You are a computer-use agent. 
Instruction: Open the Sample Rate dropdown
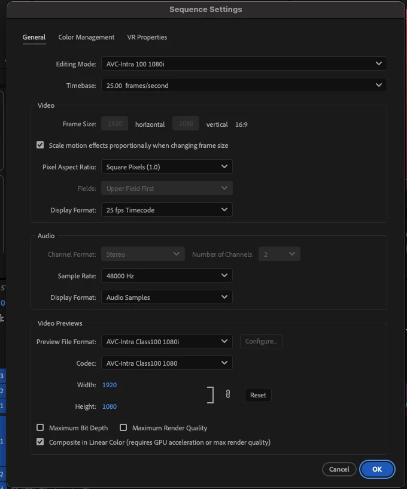click(x=167, y=275)
